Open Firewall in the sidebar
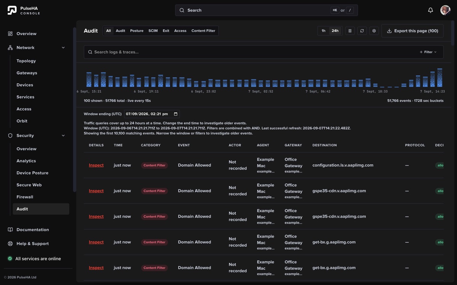This screenshot has width=457, height=285. tap(25, 197)
